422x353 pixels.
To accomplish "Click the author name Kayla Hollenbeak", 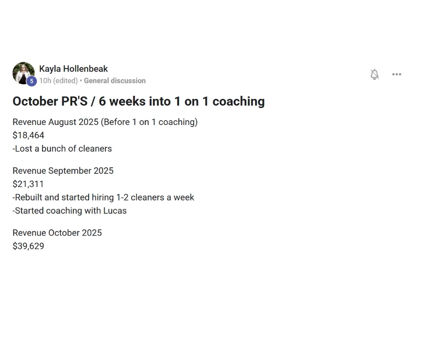I will coord(73,69).
